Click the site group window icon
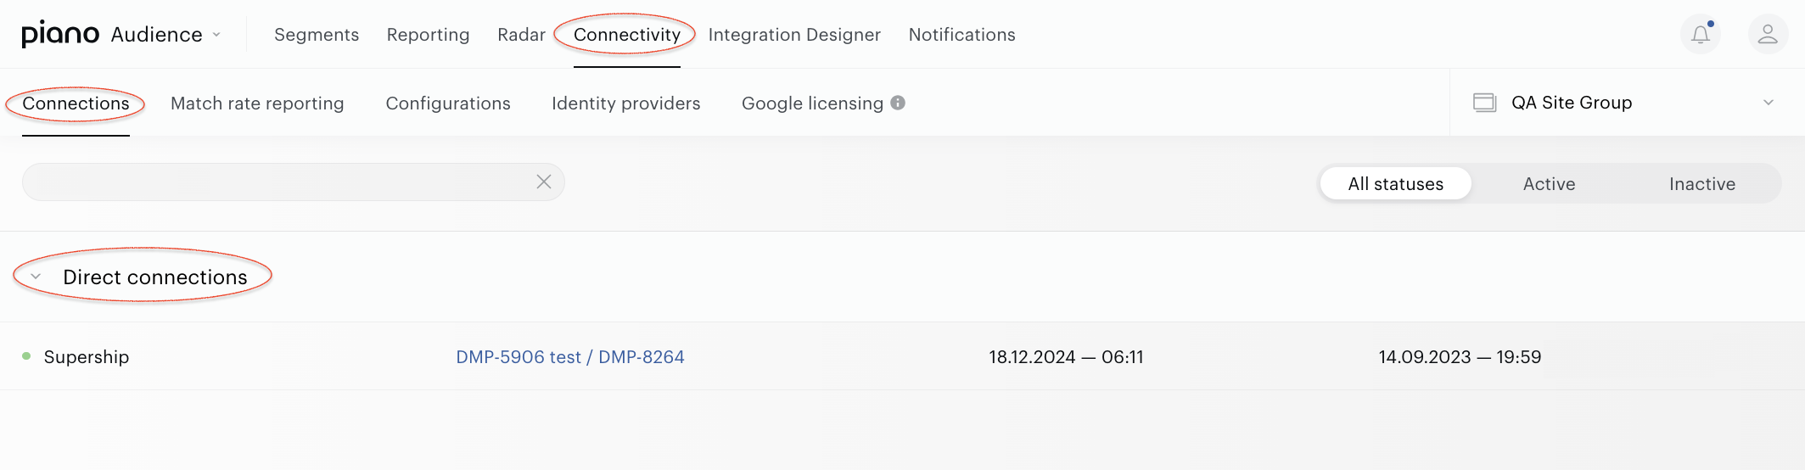This screenshot has width=1805, height=470. (1484, 103)
